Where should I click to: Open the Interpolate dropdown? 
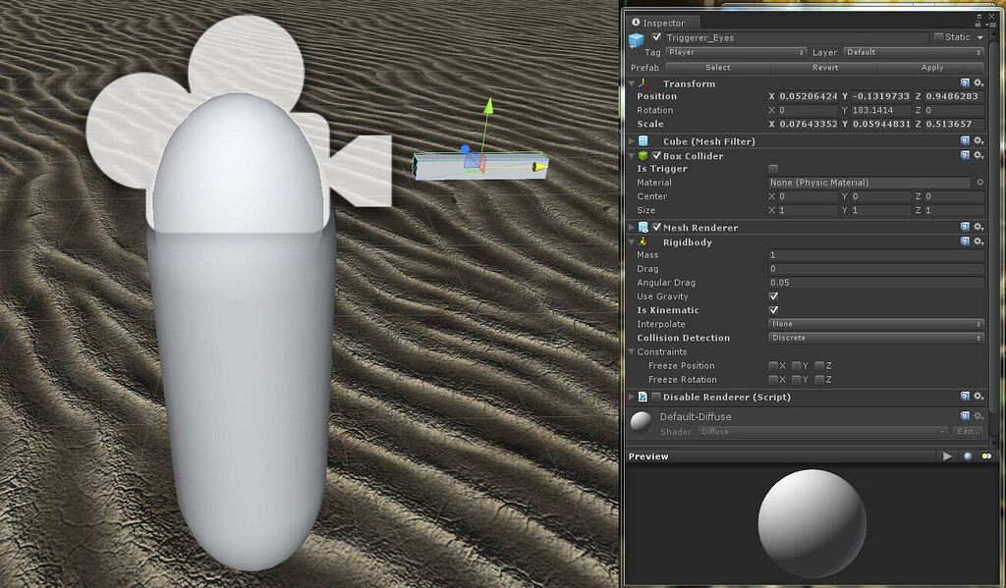tap(876, 324)
